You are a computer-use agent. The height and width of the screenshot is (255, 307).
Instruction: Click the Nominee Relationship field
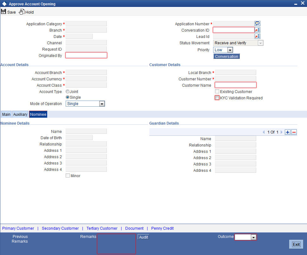point(86,144)
